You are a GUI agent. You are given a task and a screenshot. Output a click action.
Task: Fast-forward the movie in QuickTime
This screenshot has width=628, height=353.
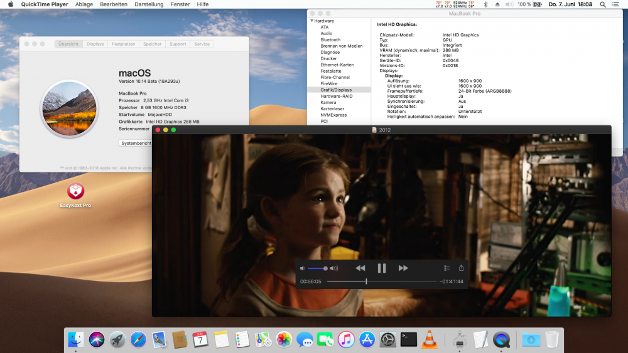point(403,268)
